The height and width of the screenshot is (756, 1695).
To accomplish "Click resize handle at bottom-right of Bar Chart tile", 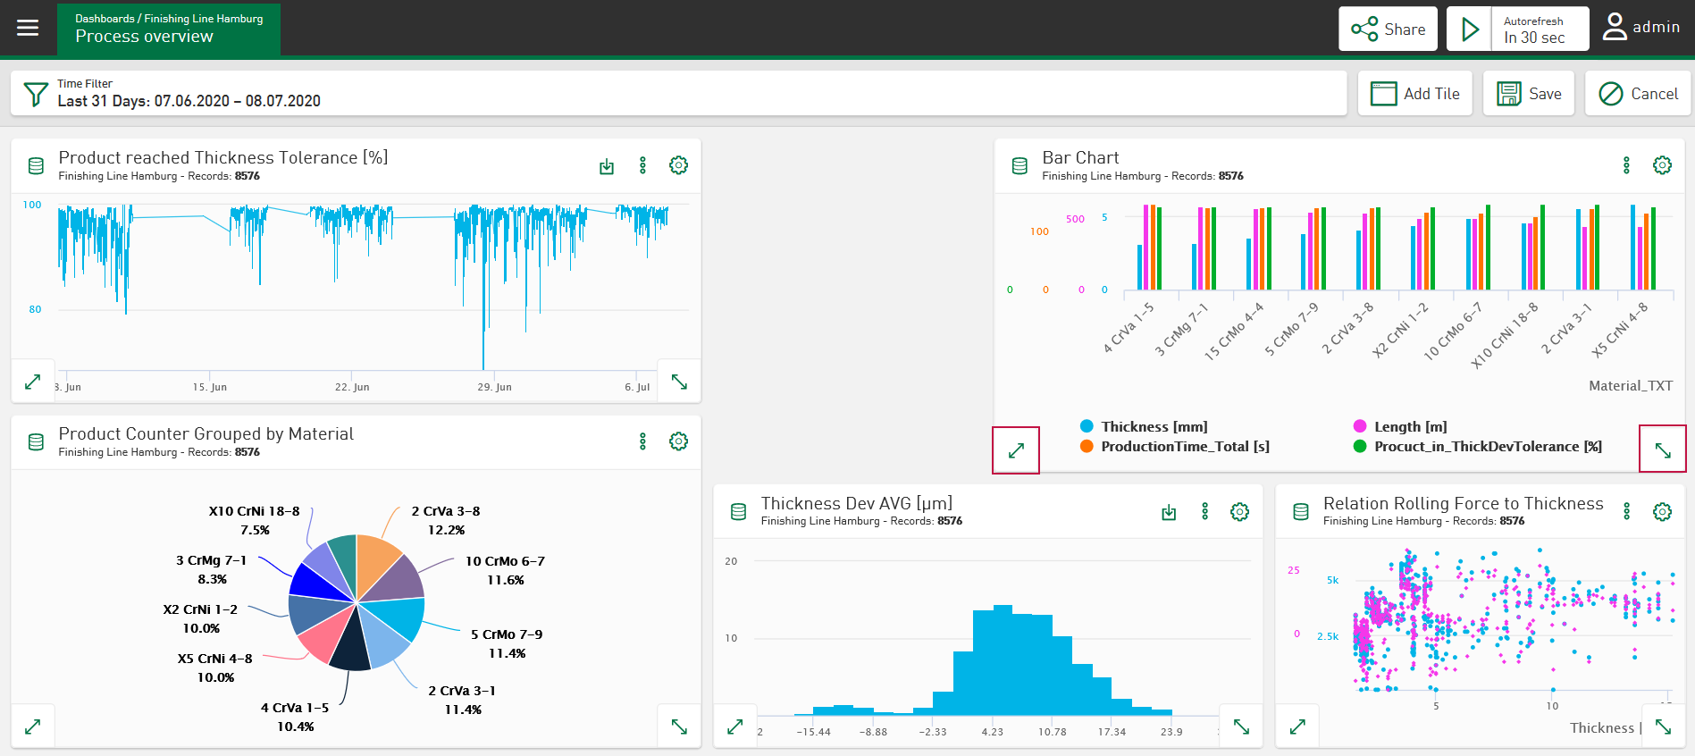I will click(x=1662, y=449).
